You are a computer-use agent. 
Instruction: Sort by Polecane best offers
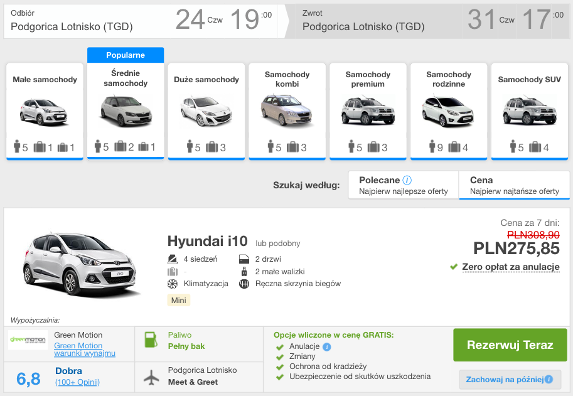click(404, 185)
